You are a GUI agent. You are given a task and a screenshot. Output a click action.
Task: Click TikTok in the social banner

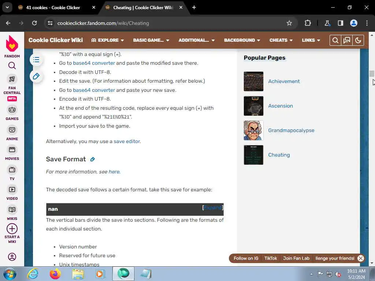tap(271, 258)
